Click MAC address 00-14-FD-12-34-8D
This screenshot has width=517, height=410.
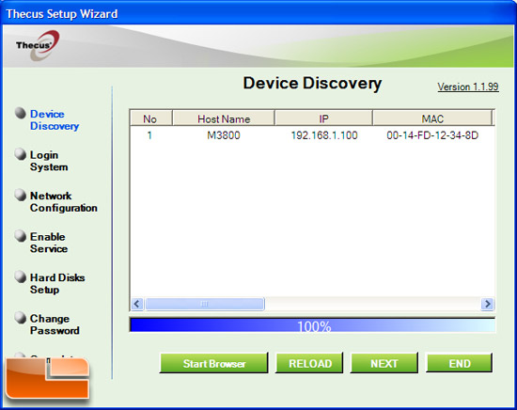click(432, 135)
